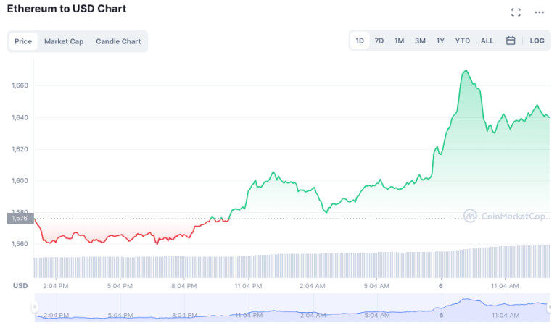This screenshot has height=328, width=557.
Task: Click the right range slider handle
Action: pos(550,308)
